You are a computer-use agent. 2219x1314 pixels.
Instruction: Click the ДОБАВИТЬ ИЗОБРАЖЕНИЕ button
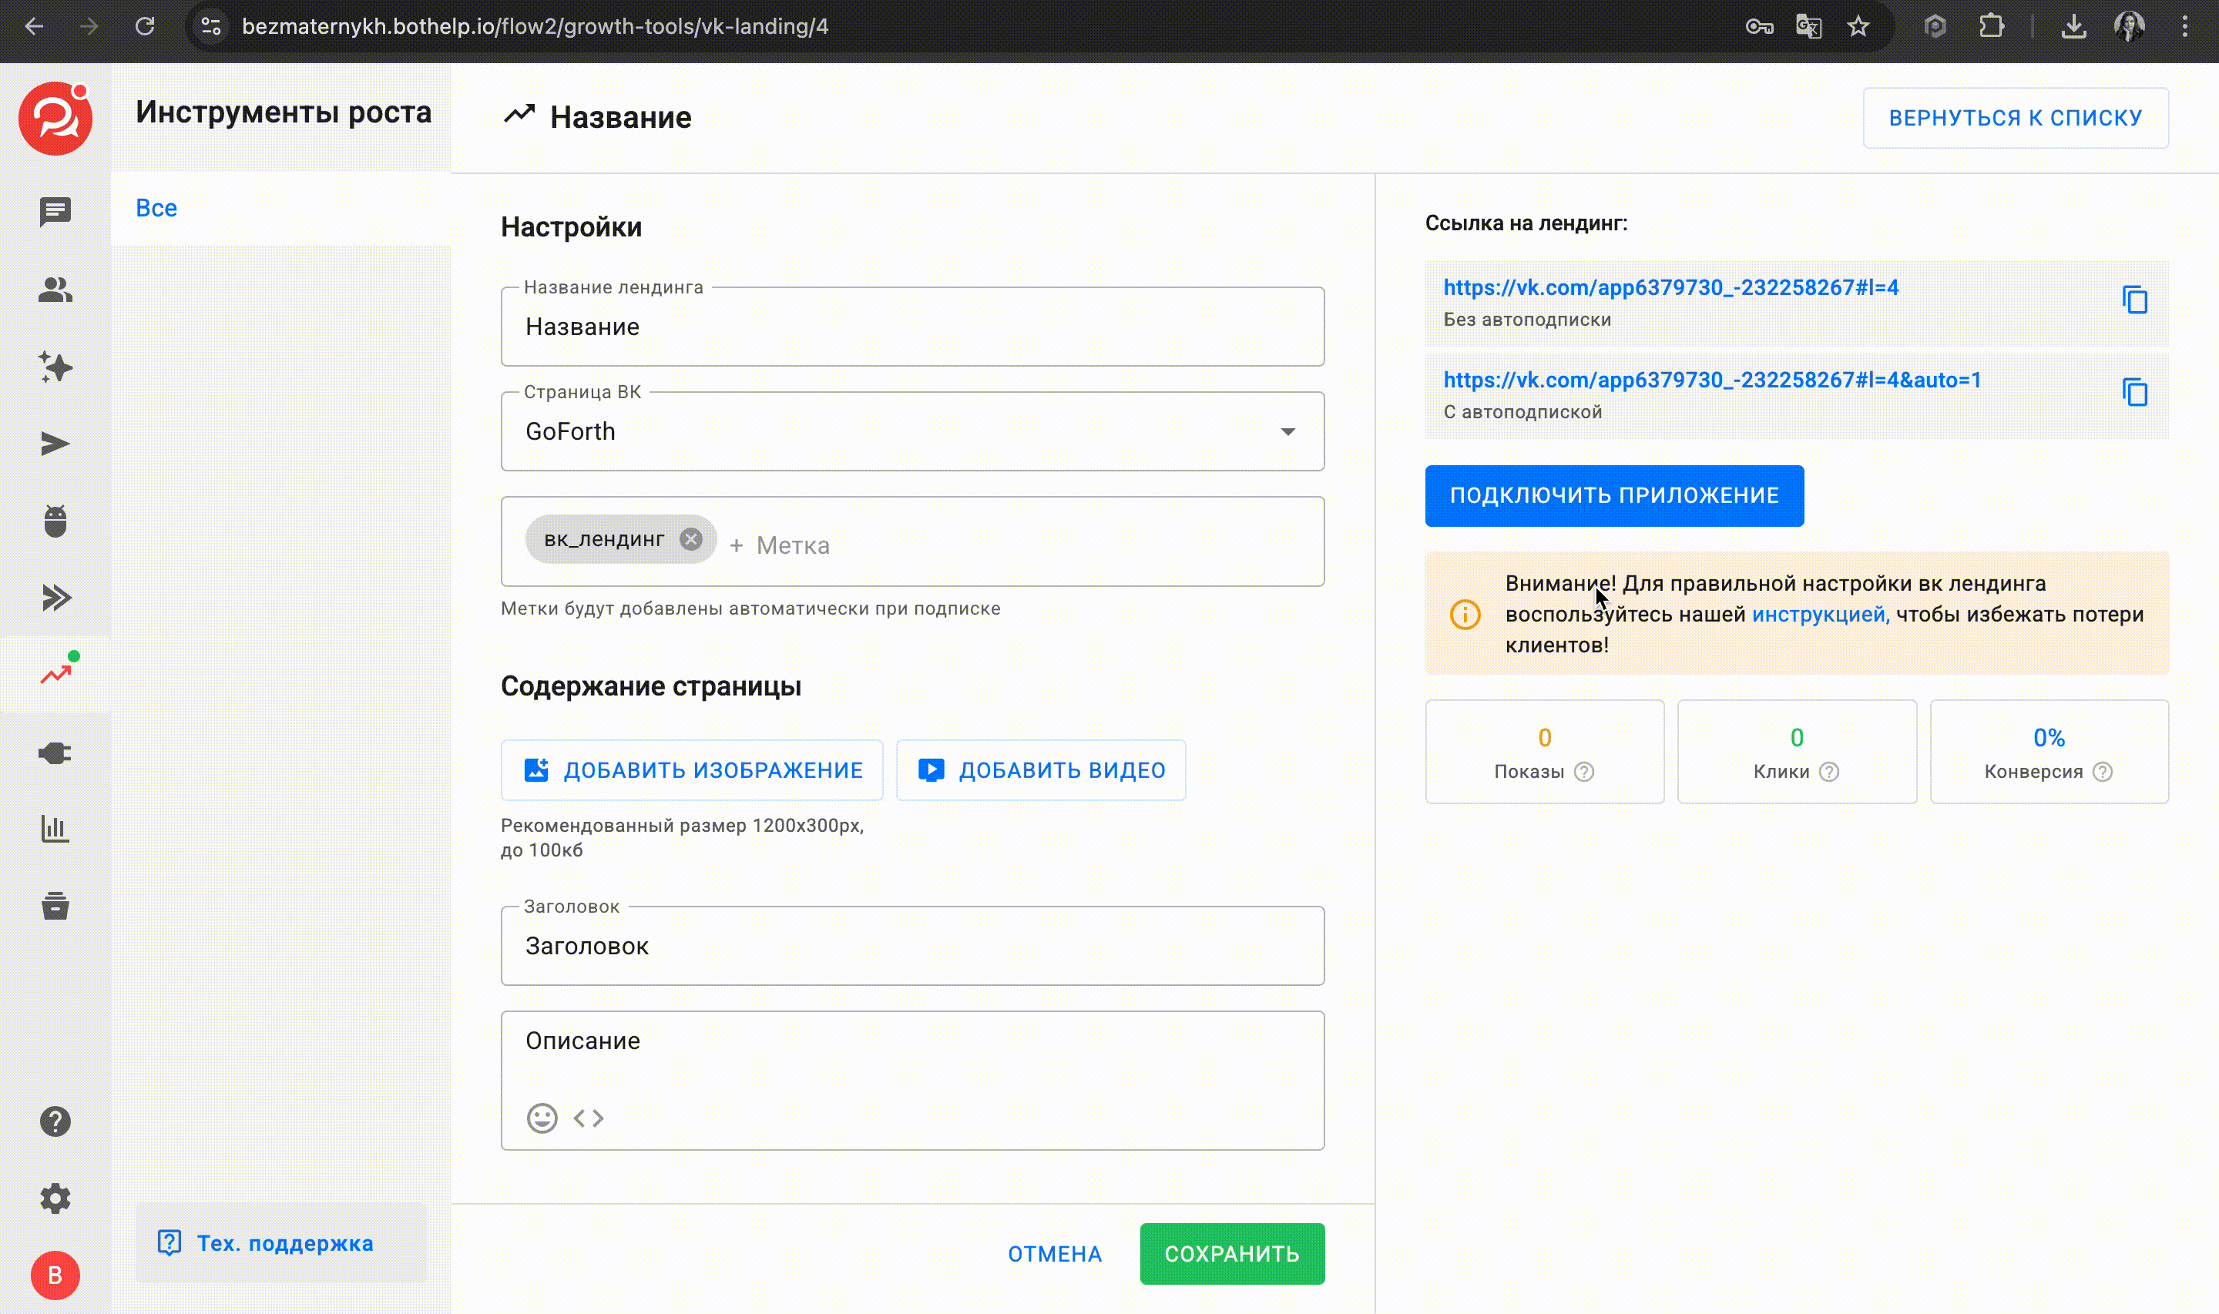coord(692,770)
